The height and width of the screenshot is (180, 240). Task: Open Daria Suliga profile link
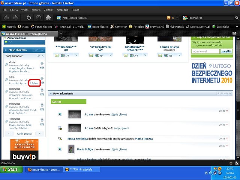tap(85, 149)
